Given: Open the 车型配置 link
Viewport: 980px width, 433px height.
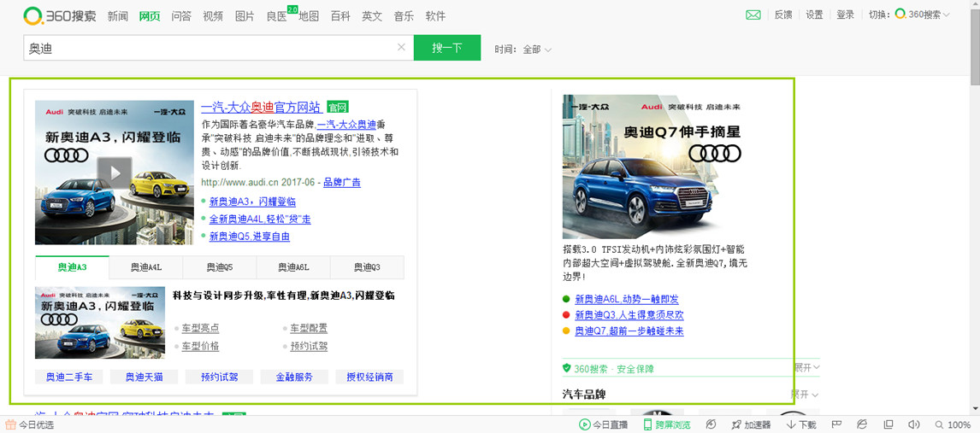Looking at the screenshot, I should click(x=309, y=328).
